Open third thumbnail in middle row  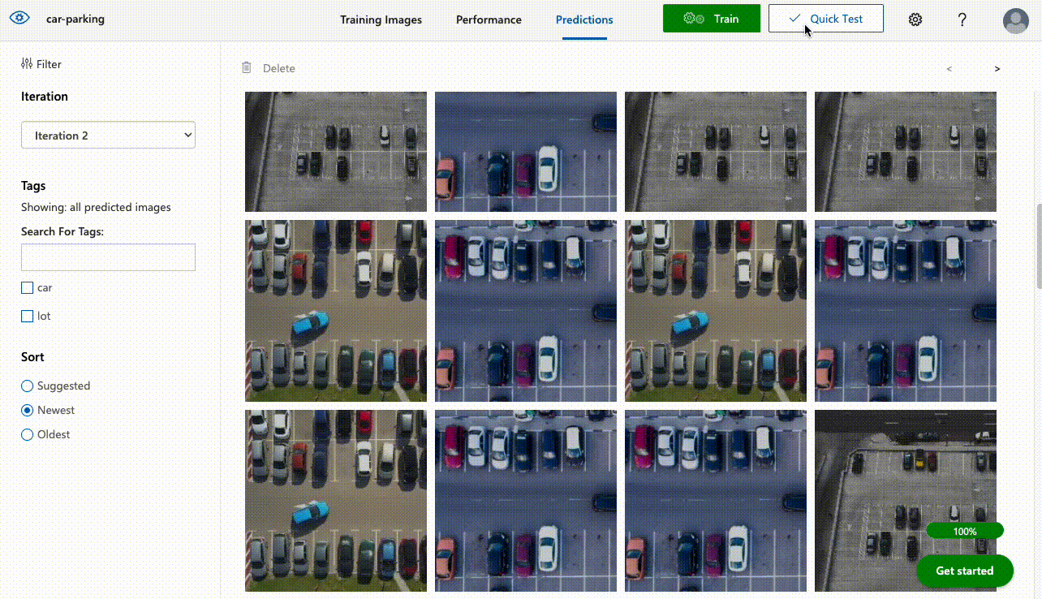click(716, 311)
